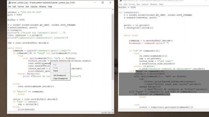Click scrollbar down arrow in server_control_2.py editor

[113, 110]
